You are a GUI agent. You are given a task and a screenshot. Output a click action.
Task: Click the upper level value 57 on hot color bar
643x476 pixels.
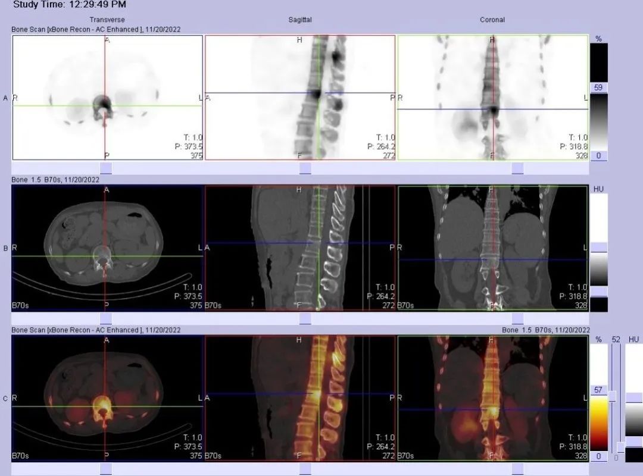[x=599, y=390]
